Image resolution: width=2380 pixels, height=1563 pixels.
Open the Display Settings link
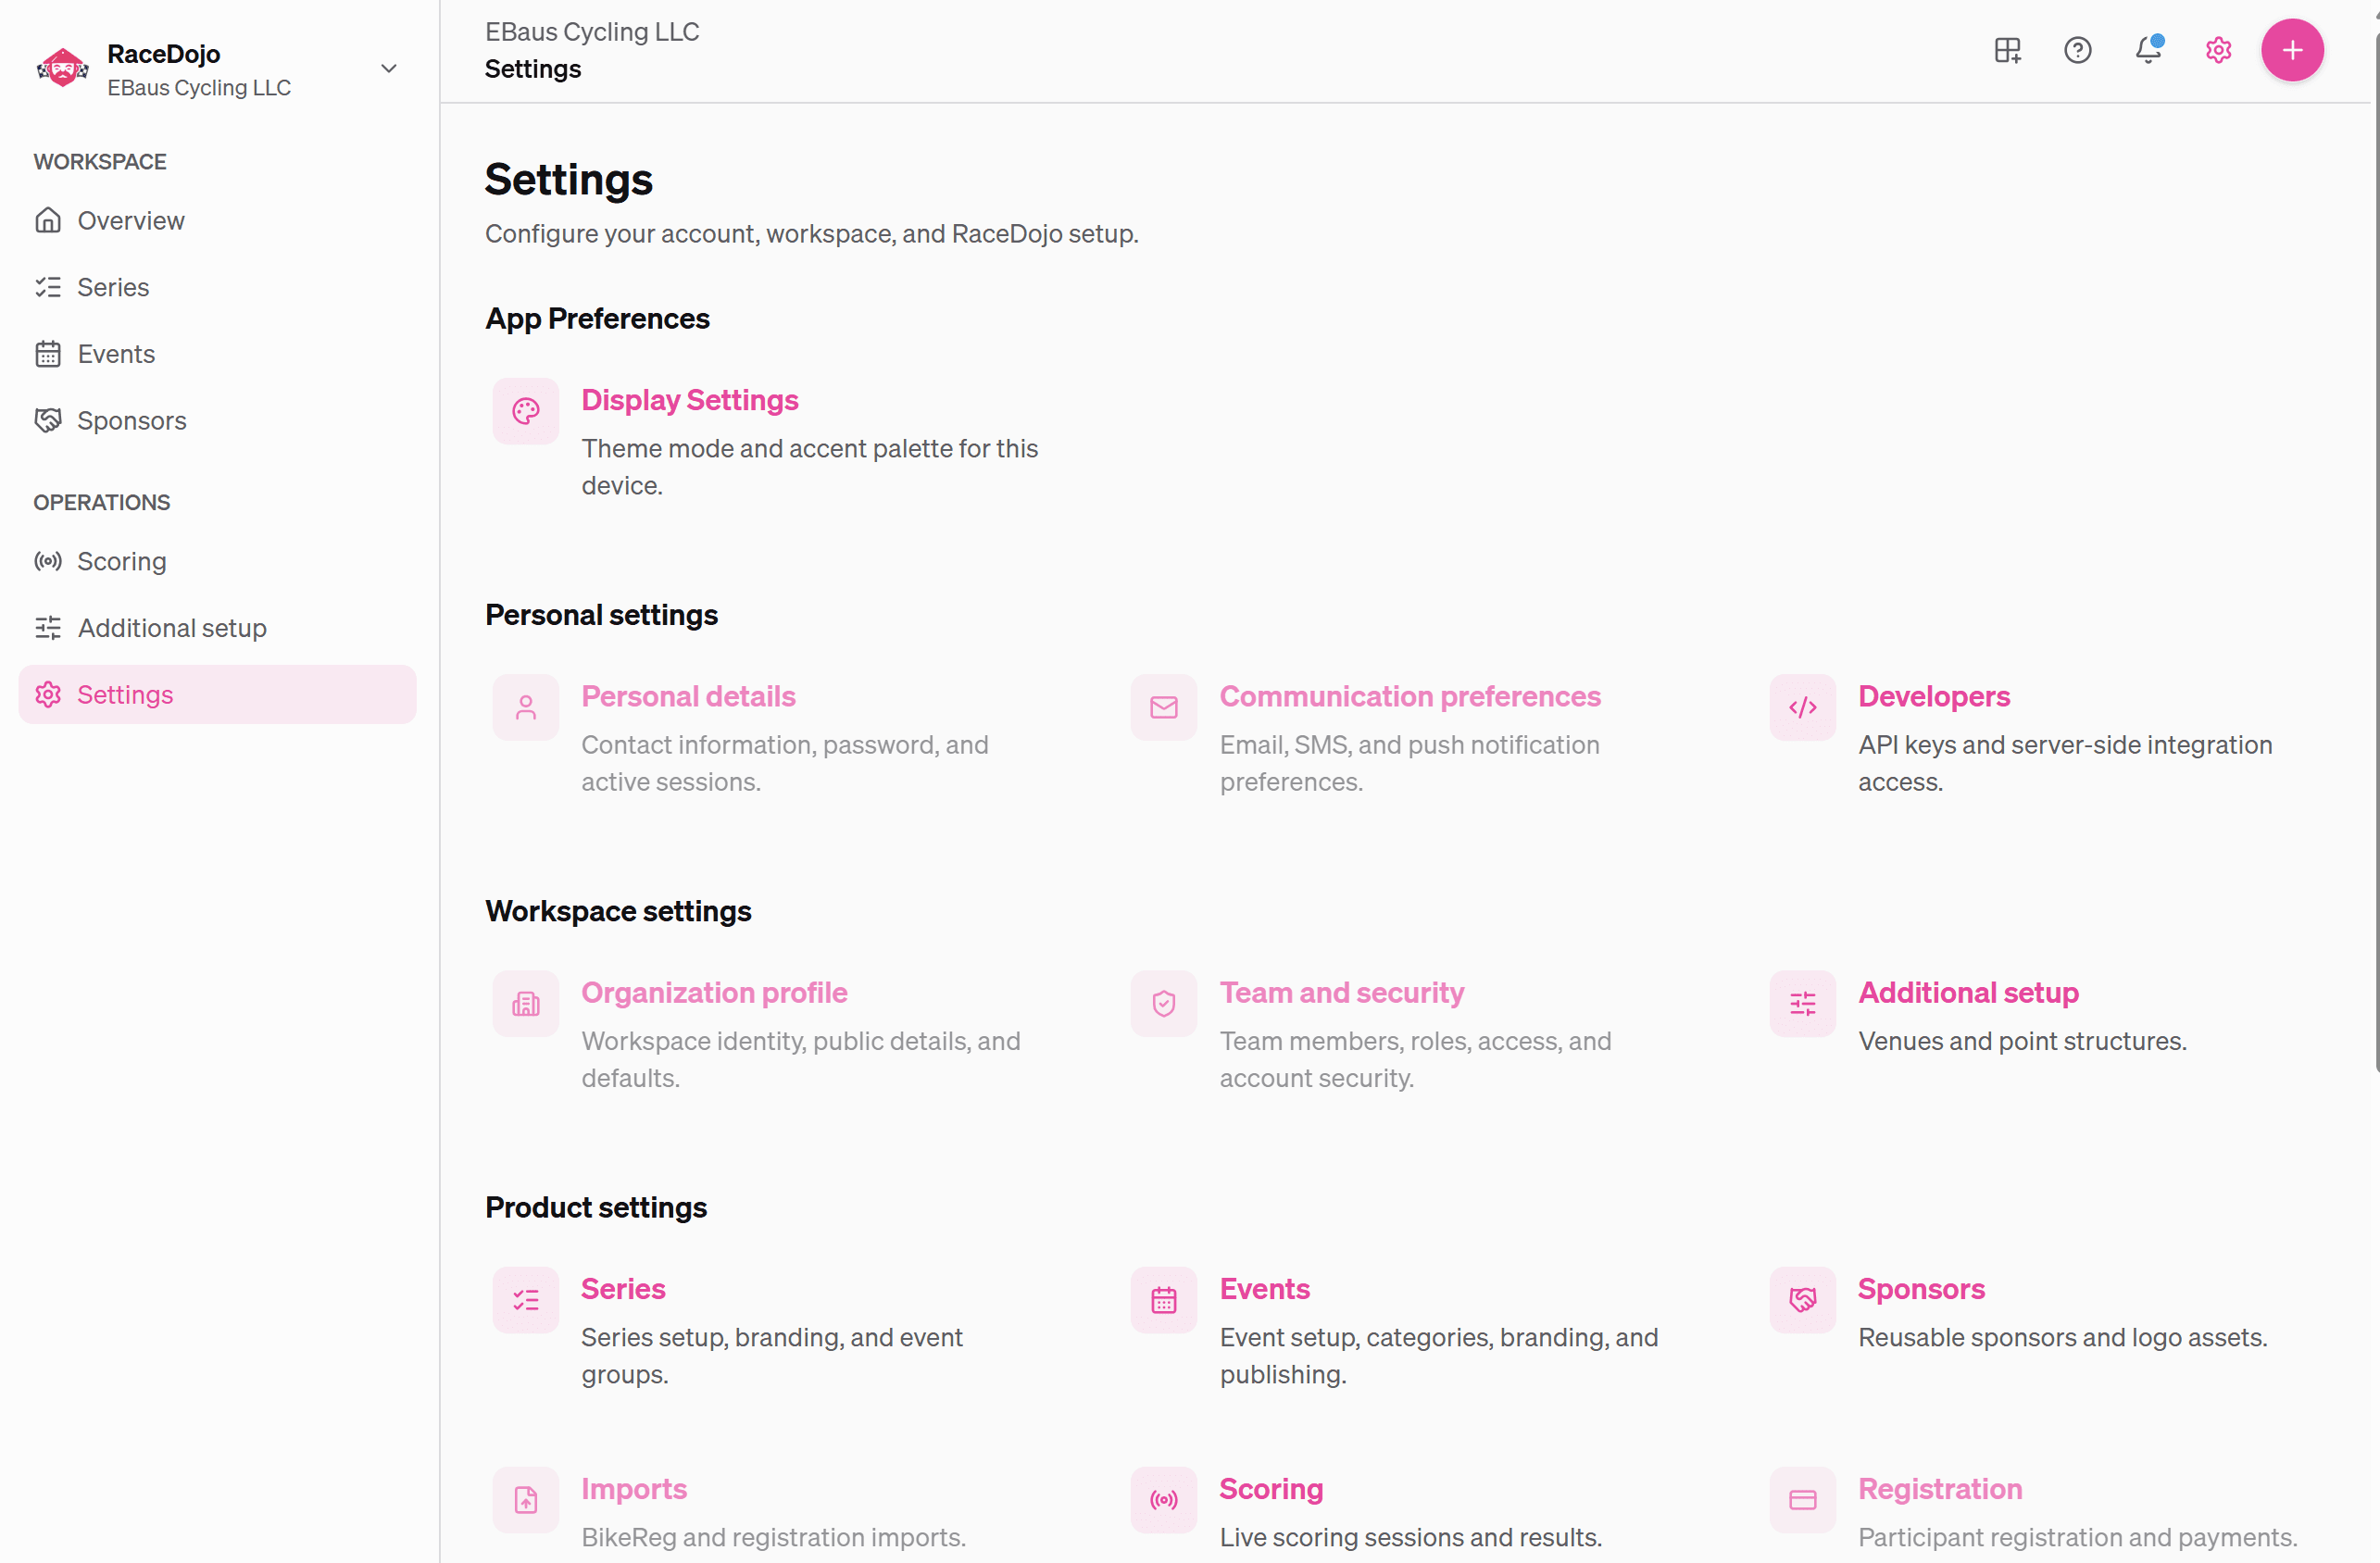point(690,400)
